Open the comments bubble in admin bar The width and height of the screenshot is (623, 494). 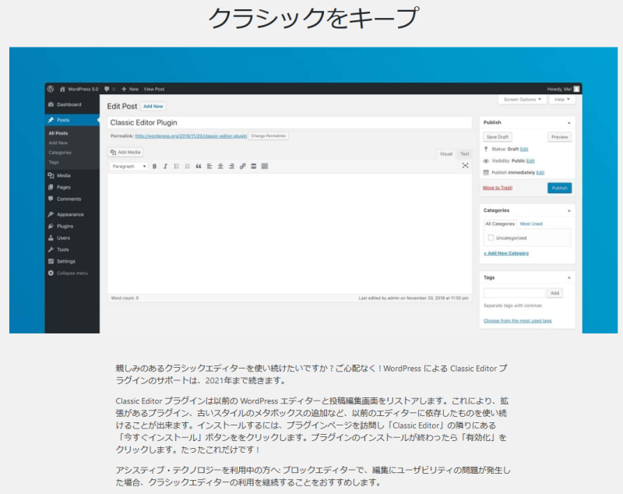(x=107, y=89)
